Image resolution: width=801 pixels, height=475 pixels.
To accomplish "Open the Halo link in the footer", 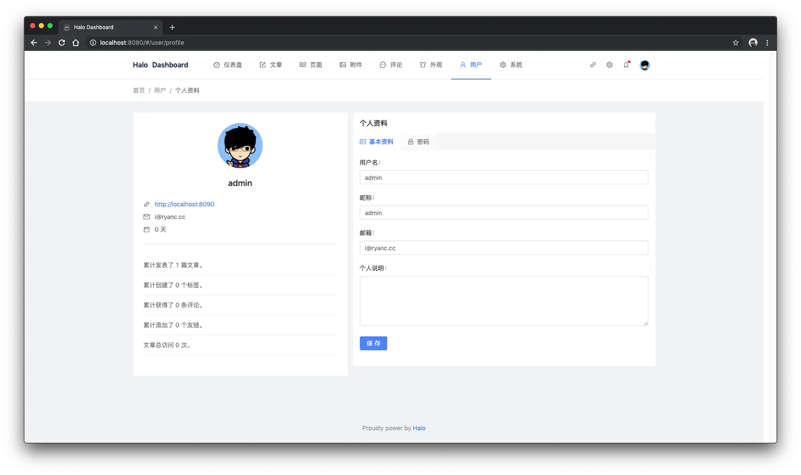I will tap(419, 428).
